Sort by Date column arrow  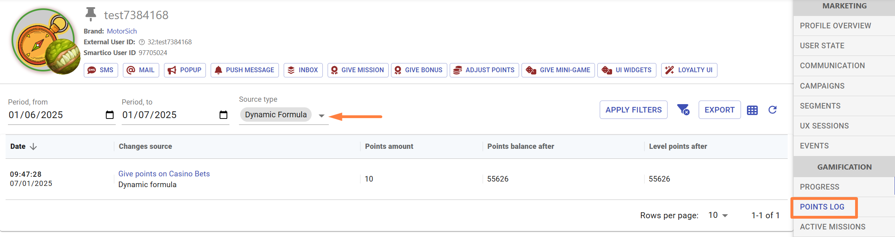(x=34, y=146)
